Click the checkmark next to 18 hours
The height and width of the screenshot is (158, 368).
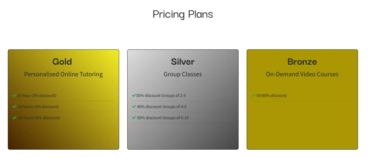tap(14, 107)
